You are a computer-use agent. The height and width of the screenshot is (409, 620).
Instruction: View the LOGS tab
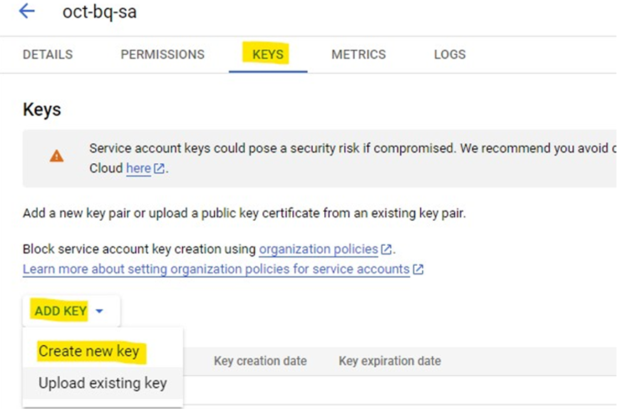coord(450,54)
